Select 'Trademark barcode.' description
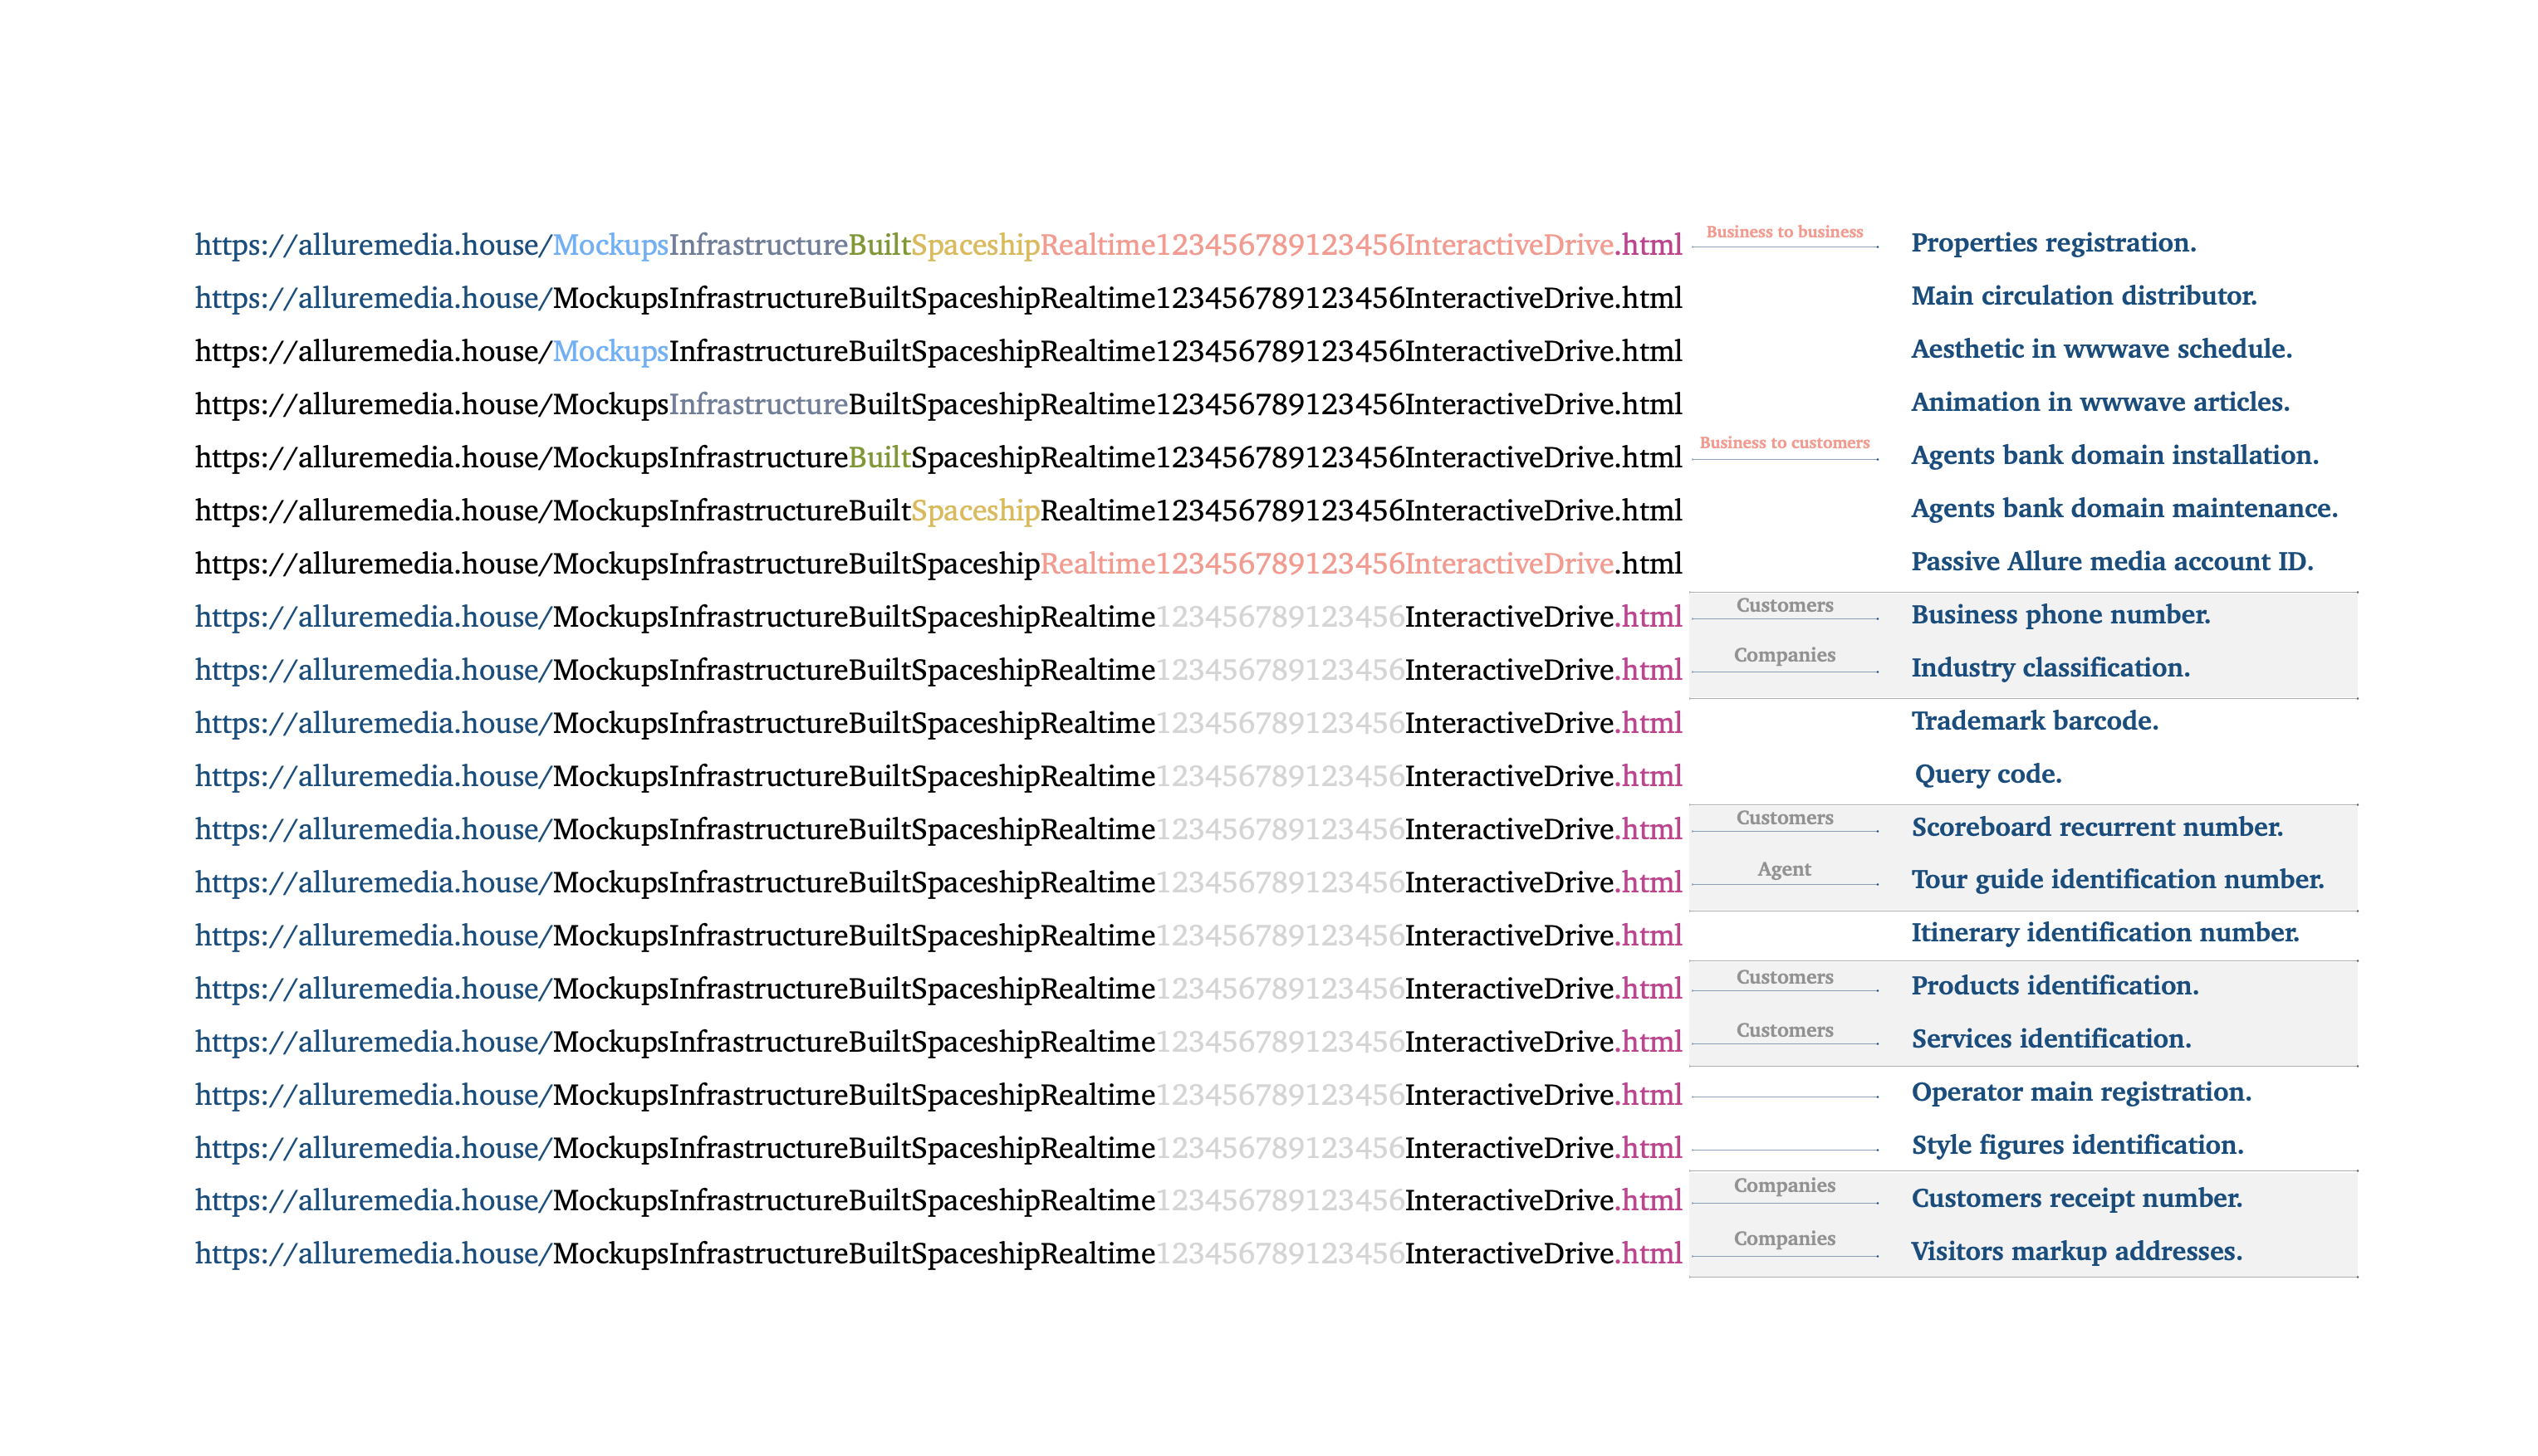The height and width of the screenshot is (1456, 2538). click(x=2034, y=721)
